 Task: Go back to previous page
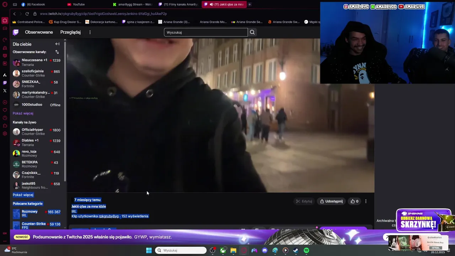pyautogui.click(x=14, y=14)
